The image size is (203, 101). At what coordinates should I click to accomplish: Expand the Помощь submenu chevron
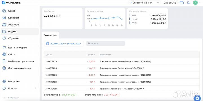pos(36,88)
